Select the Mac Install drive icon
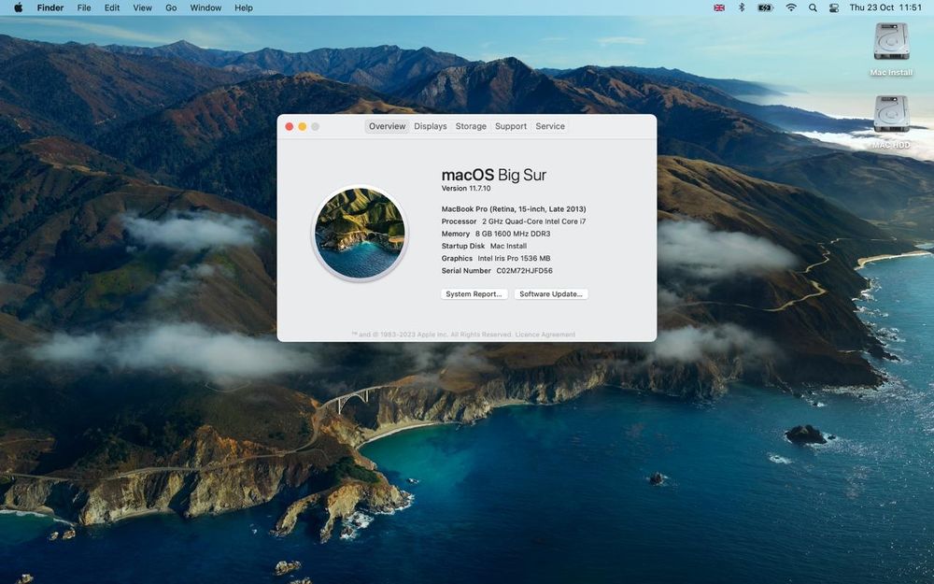Screen dimensions: 934x584 891,43
